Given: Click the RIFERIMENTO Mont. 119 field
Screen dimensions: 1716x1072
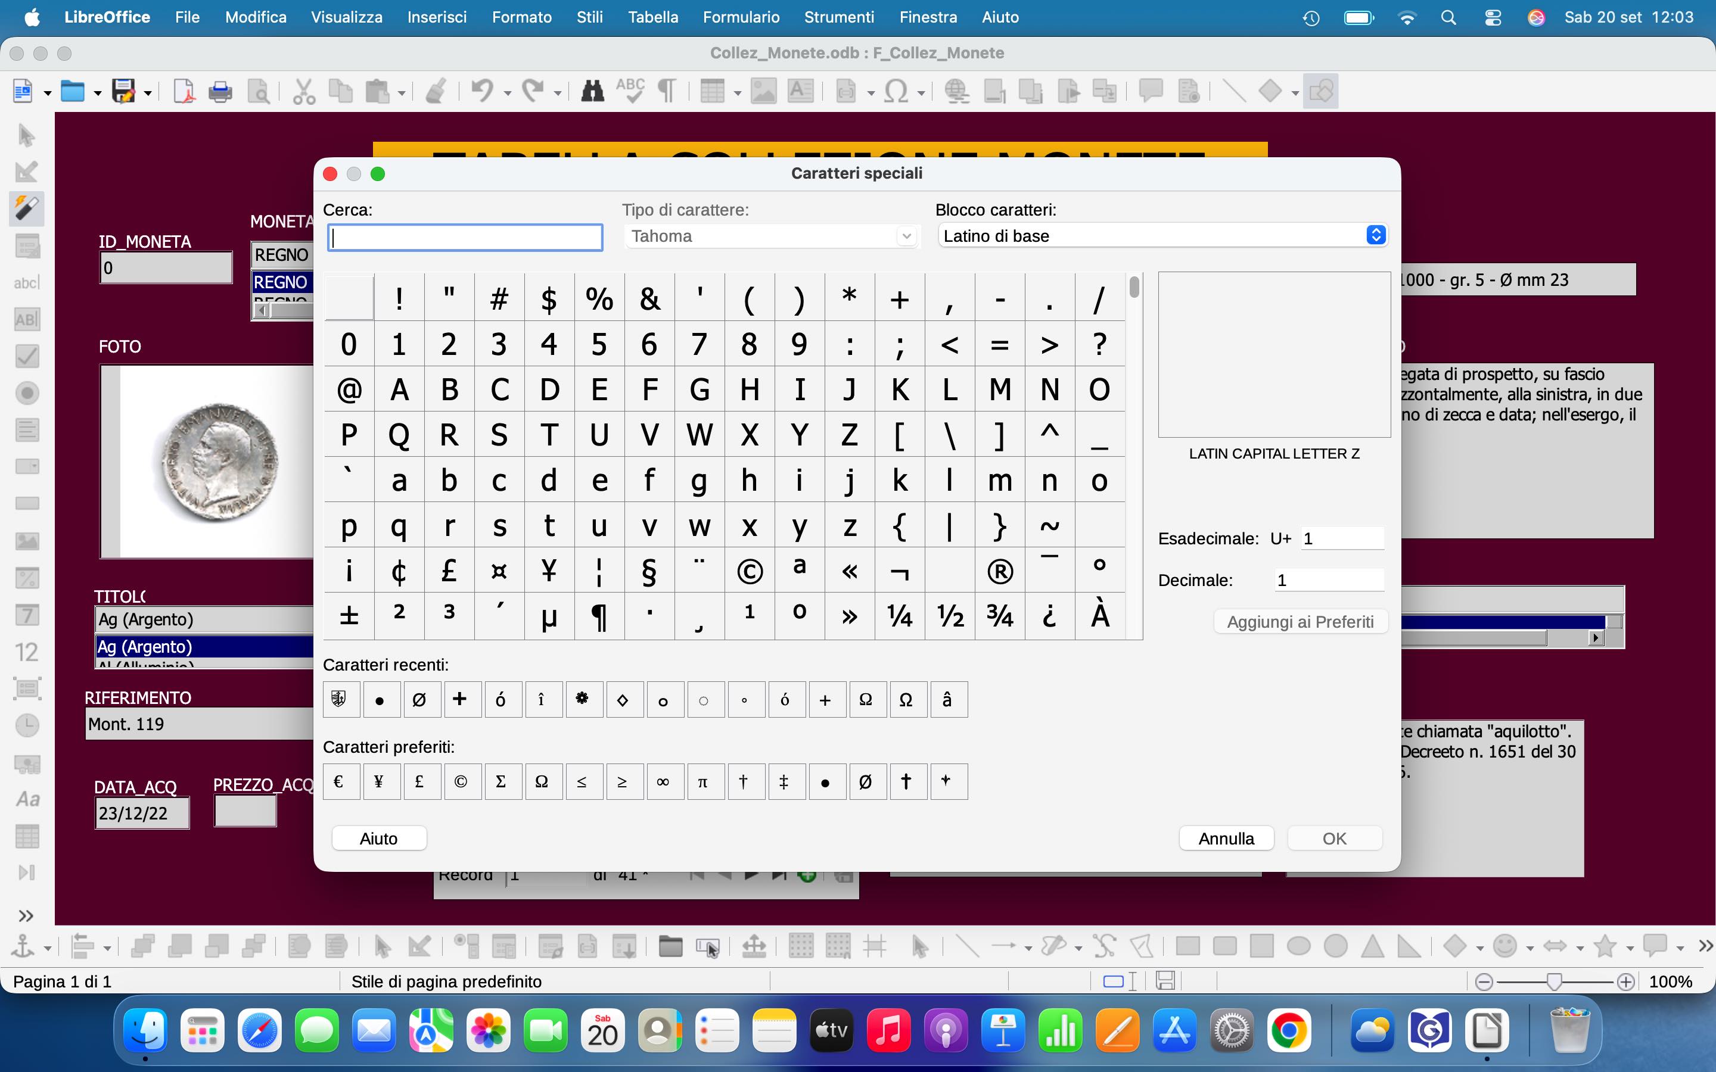Looking at the screenshot, I should (199, 724).
